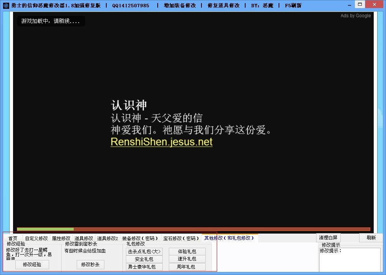Get the 安全礼包 gift pack
This screenshot has width=386, height=275.
144,259
